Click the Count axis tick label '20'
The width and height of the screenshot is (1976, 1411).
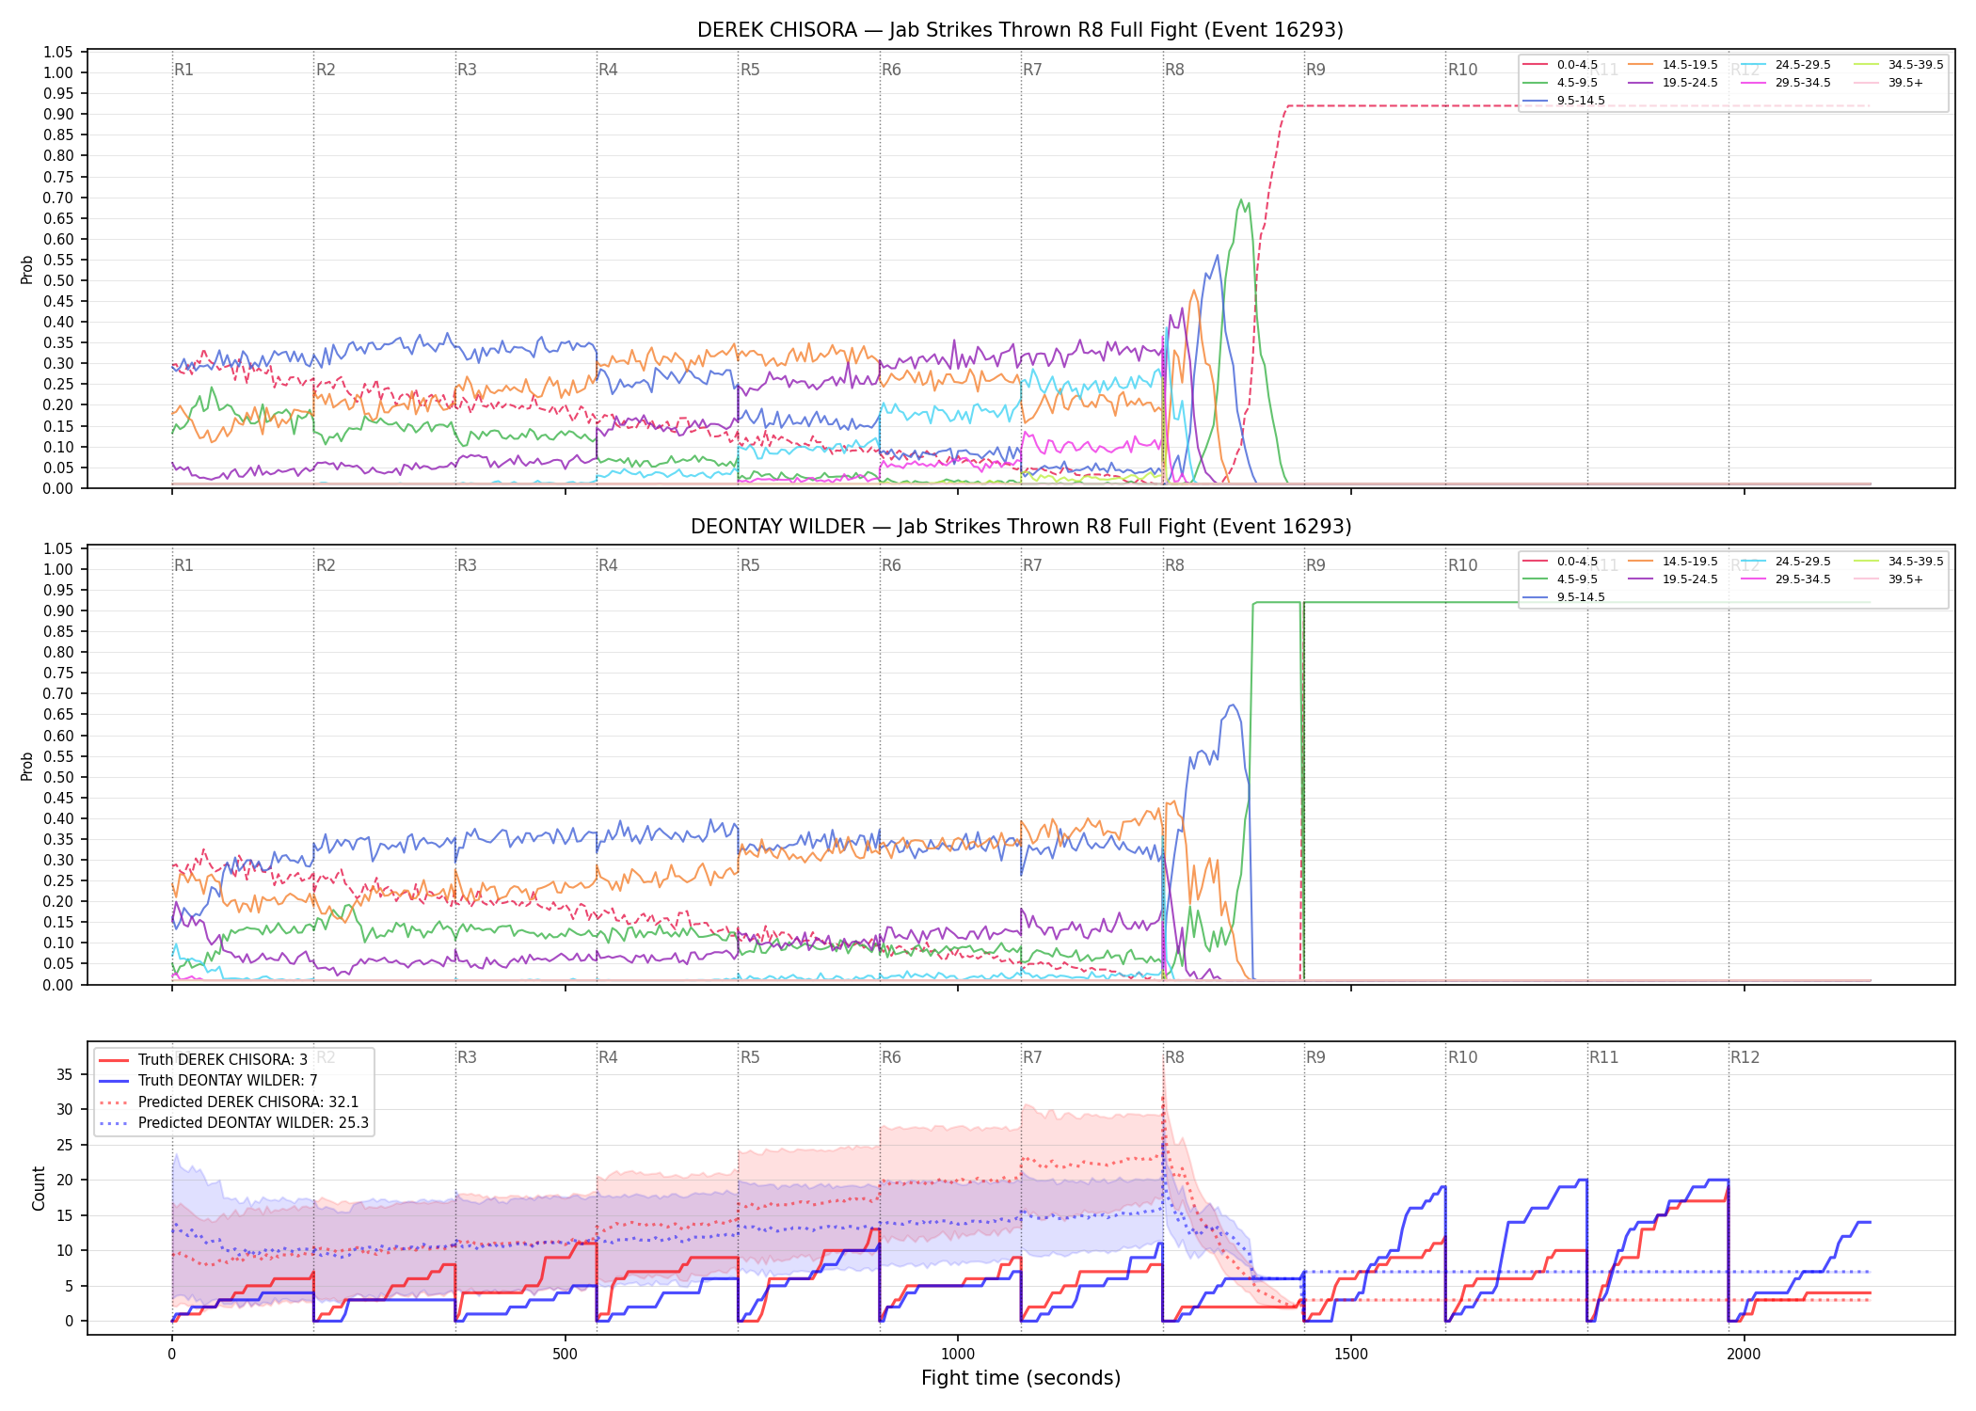tap(64, 1181)
